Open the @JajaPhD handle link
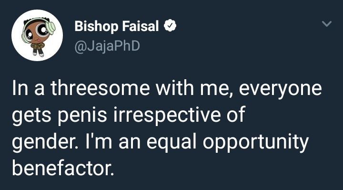Screen dimensions: 343x190 click(x=107, y=46)
